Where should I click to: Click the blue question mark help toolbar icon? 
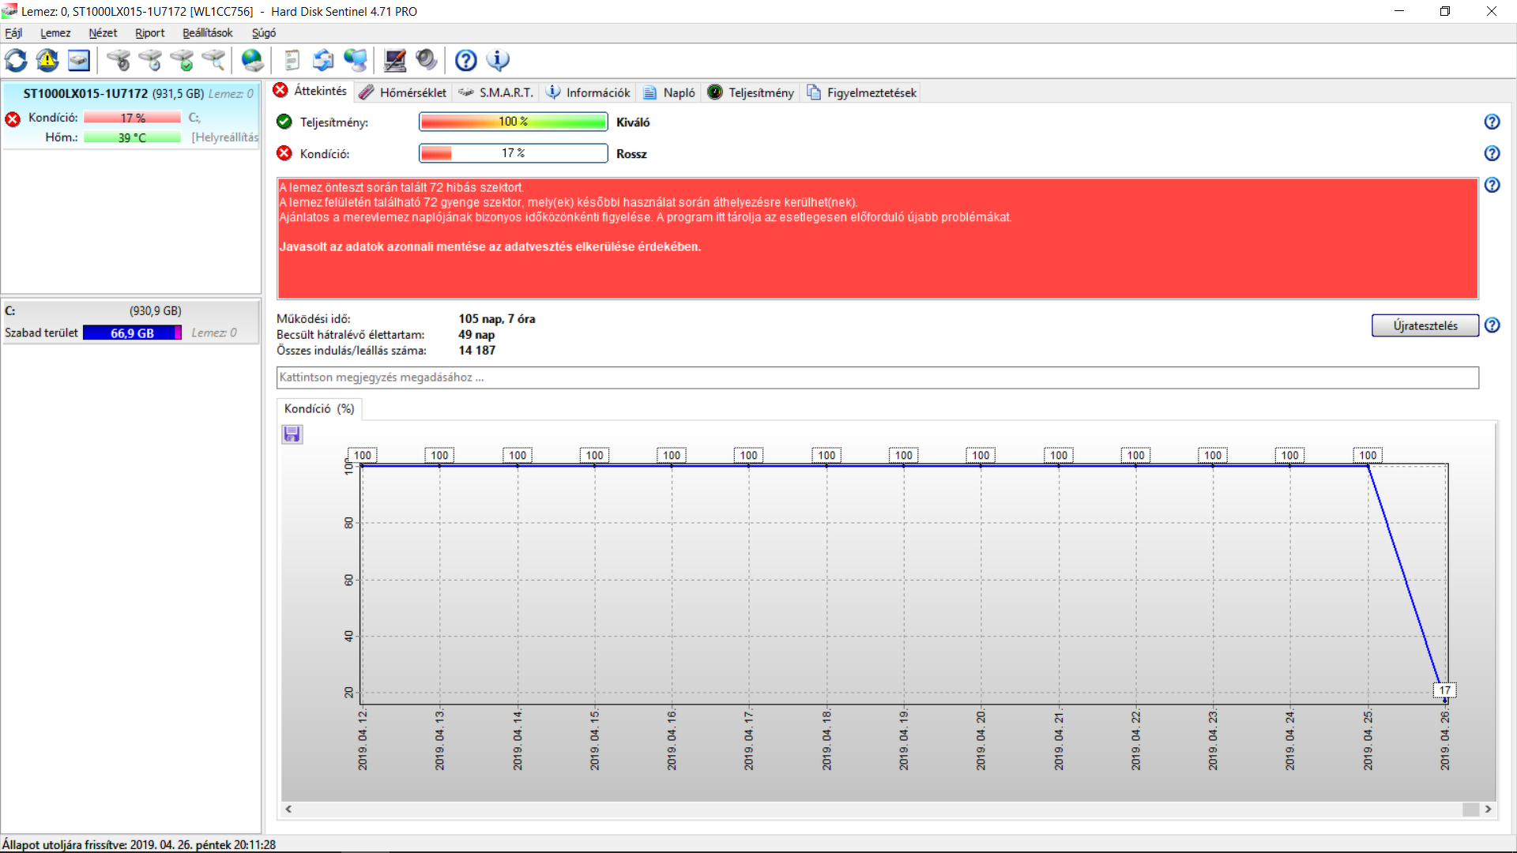466,60
